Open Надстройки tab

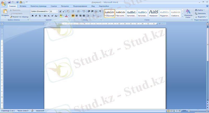(104, 6)
